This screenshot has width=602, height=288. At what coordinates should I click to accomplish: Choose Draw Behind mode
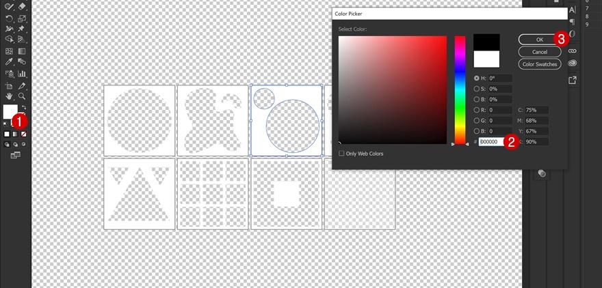point(15,145)
